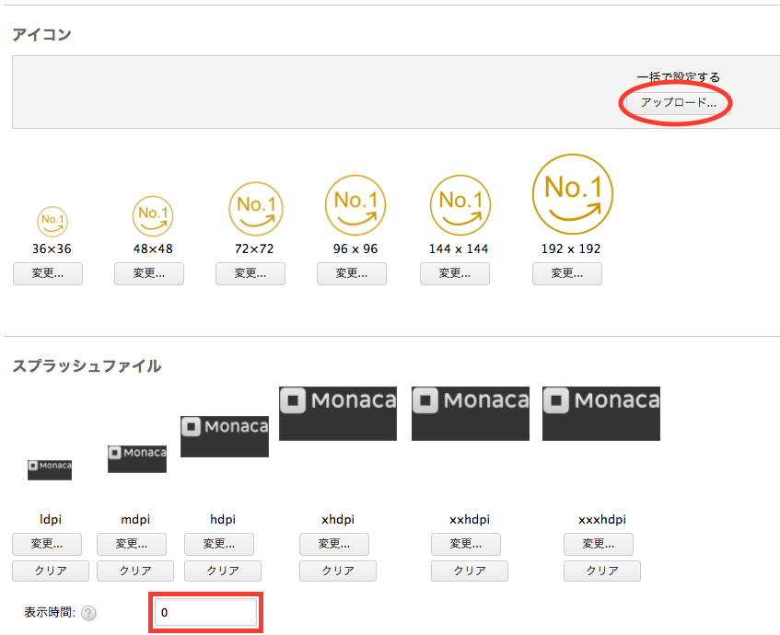Click the 表示時間 help question mark icon

88,613
